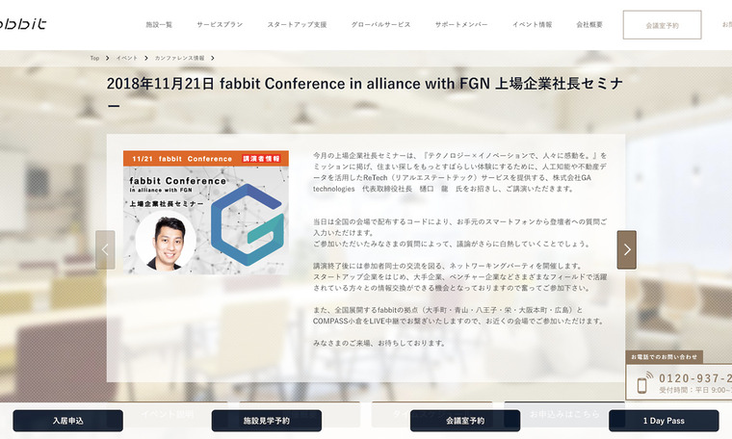Viewport: 732px width, 439px height.
Task: Select サポートメンバー in navigation
Action: click(x=461, y=25)
